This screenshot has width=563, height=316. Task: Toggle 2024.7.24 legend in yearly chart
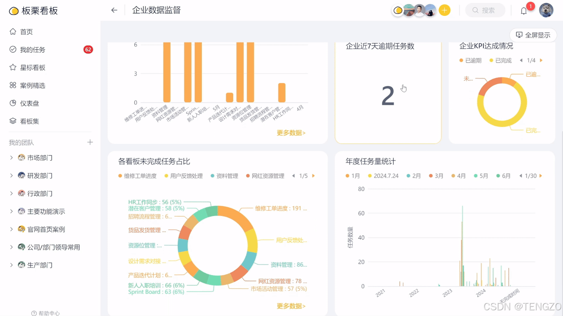(x=383, y=176)
